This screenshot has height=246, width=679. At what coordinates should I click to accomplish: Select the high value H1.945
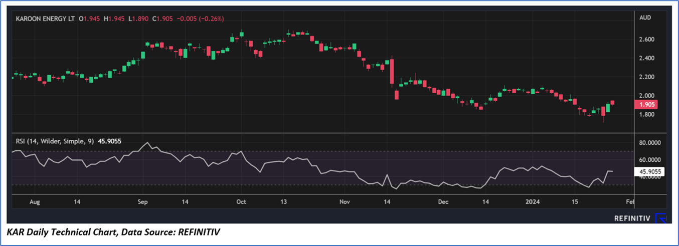(115, 19)
